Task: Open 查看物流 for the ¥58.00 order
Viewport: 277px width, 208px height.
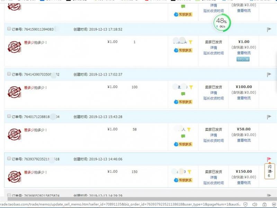Action: [x=244, y=141]
